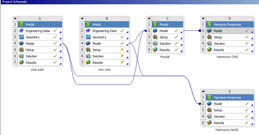Click Harmonic Response icon in system D header
The image size is (259, 135).
[209, 24]
